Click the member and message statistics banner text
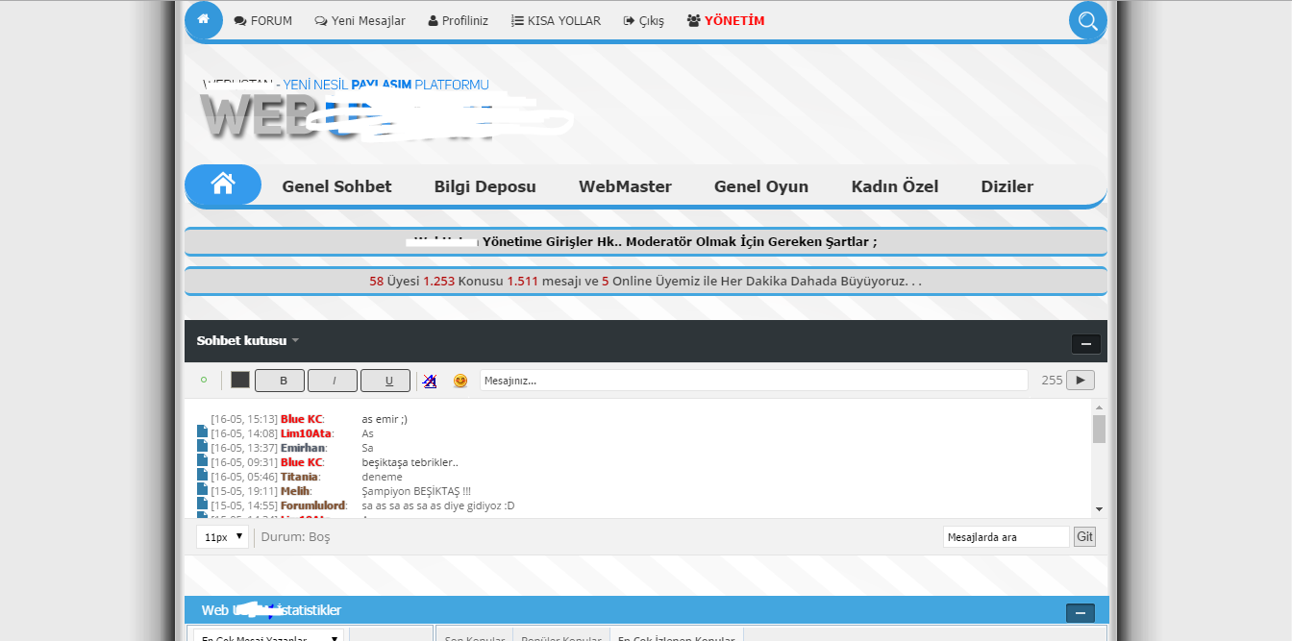The image size is (1292, 641). (x=645, y=282)
